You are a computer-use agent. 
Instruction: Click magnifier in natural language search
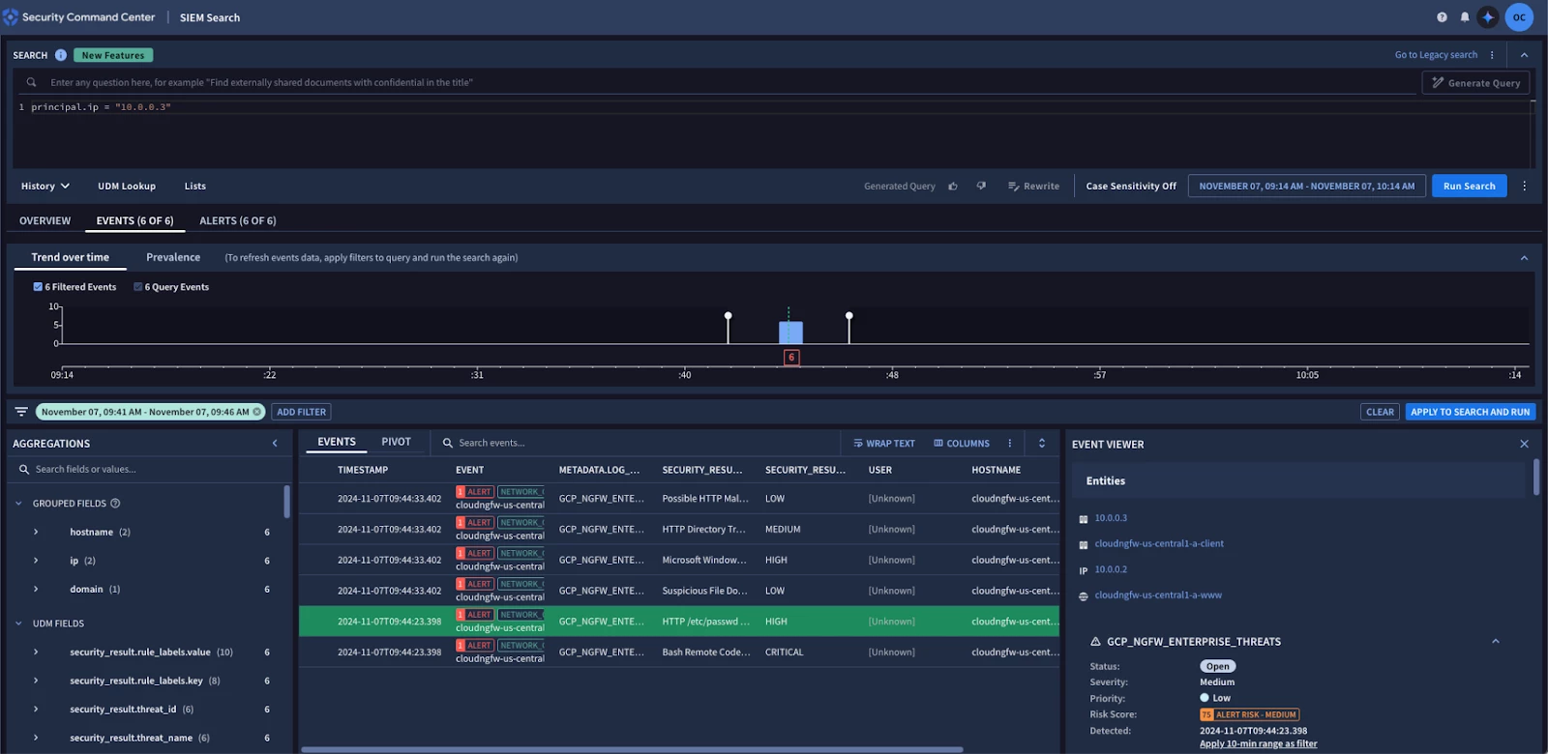(x=31, y=82)
